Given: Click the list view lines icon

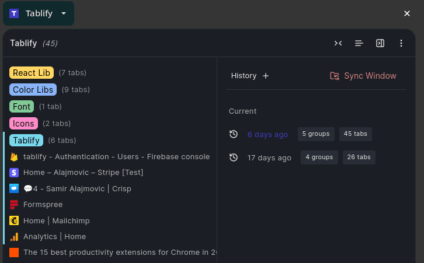Looking at the screenshot, I should click(359, 43).
